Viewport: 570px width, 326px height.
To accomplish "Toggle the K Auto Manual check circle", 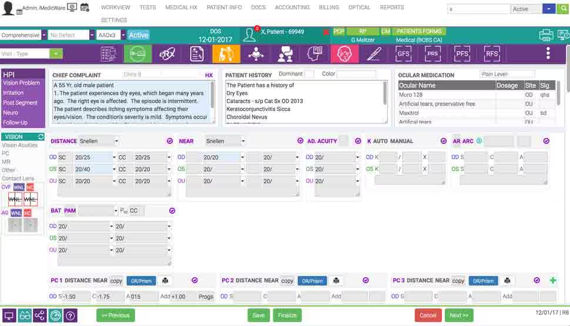I will (x=444, y=141).
